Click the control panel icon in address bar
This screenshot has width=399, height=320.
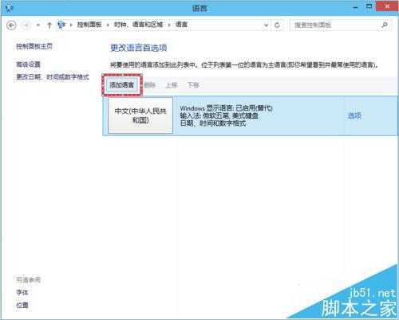pyautogui.click(x=61, y=25)
